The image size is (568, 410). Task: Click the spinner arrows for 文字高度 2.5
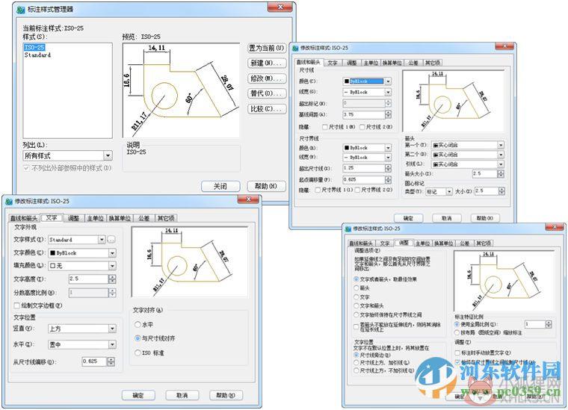112,279
